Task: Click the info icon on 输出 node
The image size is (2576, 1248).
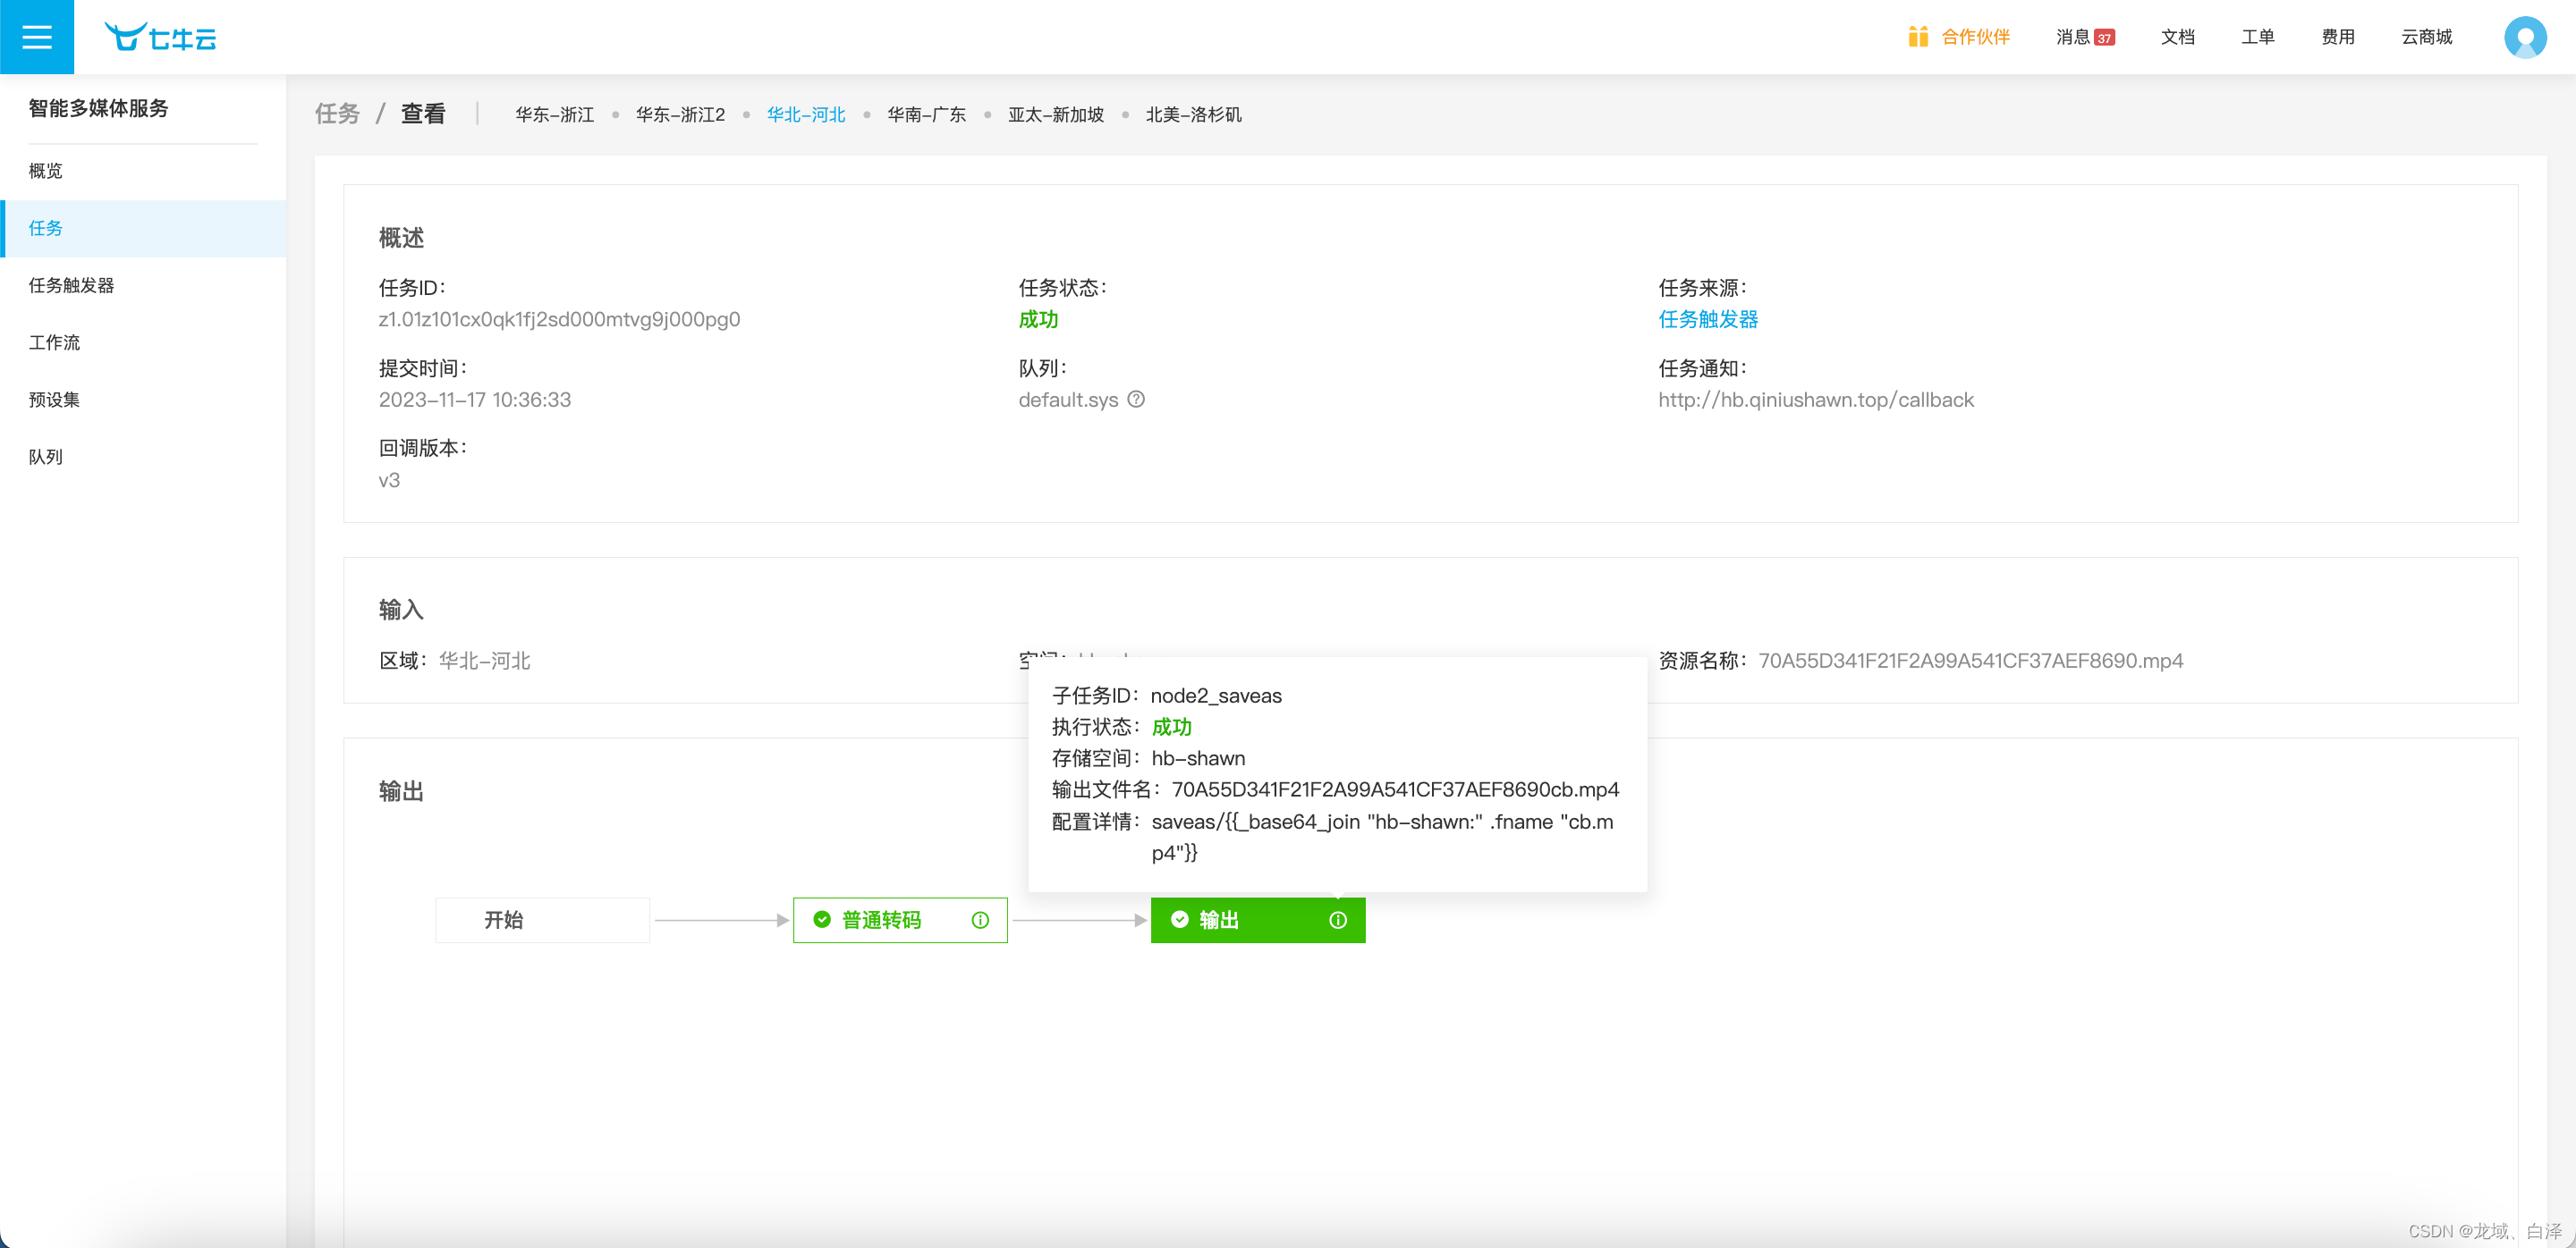Action: 1338,920
